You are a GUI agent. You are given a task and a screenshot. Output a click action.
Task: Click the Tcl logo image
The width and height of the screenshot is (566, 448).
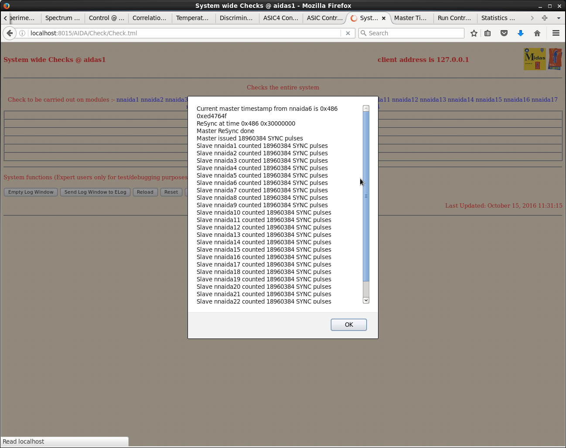pos(555,59)
